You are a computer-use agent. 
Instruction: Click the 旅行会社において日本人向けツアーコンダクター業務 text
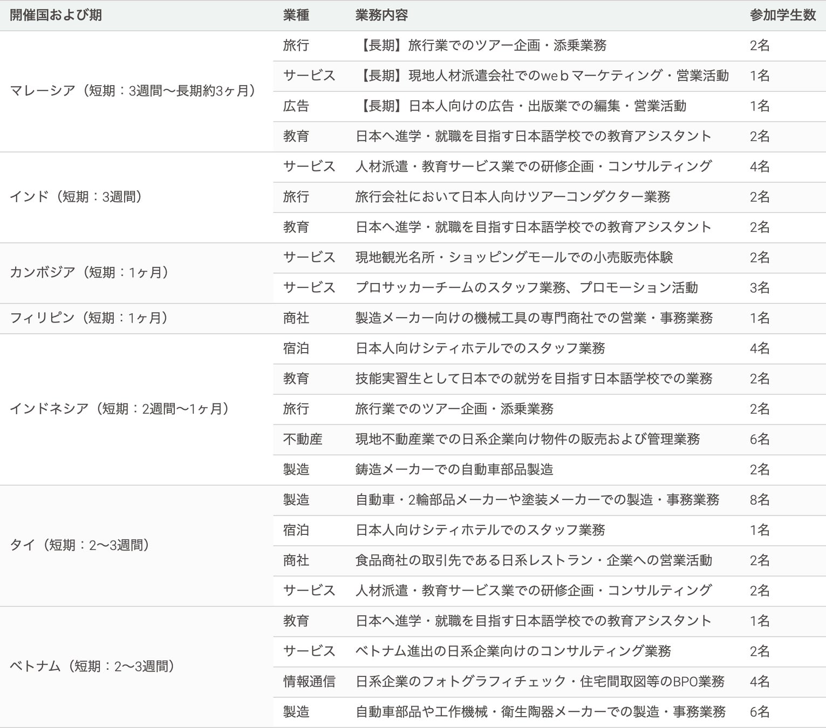point(513,197)
